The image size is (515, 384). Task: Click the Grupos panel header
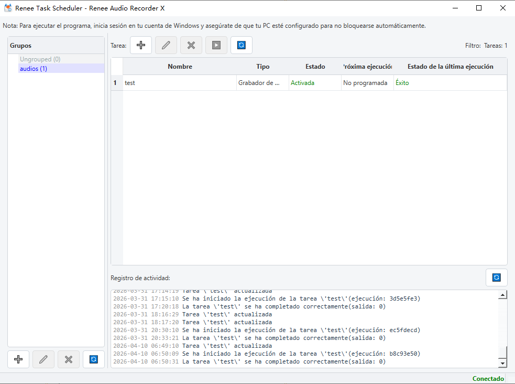56,45
